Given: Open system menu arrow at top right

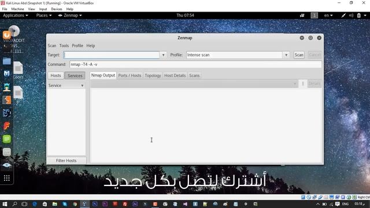Looking at the screenshot, I should [x=365, y=16].
